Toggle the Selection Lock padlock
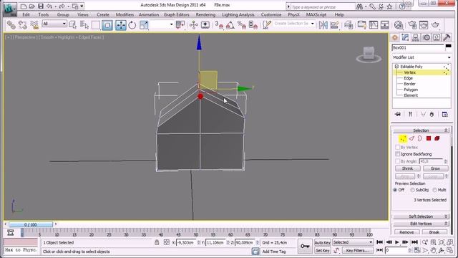 tap(157, 242)
